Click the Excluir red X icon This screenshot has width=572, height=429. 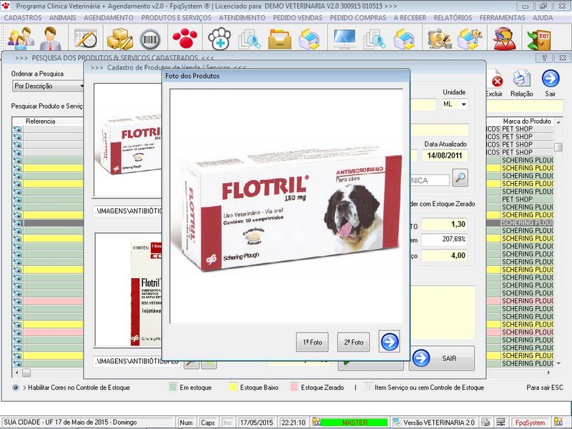496,81
